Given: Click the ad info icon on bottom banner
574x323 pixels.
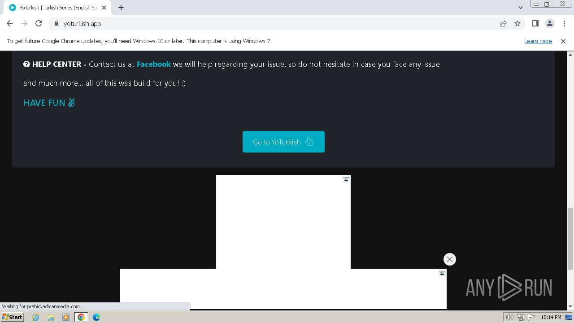Looking at the screenshot, I should pos(442,273).
